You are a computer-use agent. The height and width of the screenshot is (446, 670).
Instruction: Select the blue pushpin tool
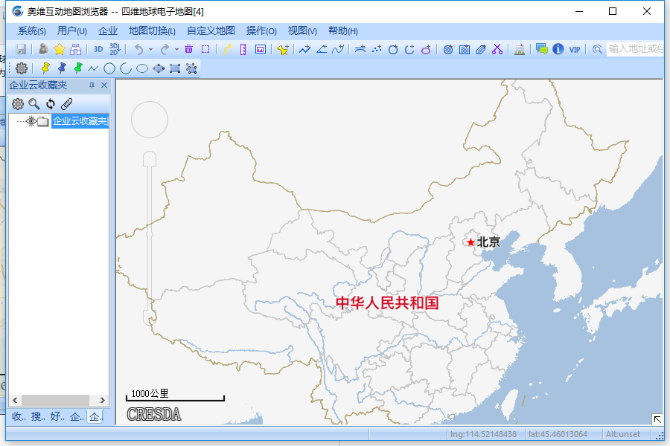point(61,68)
